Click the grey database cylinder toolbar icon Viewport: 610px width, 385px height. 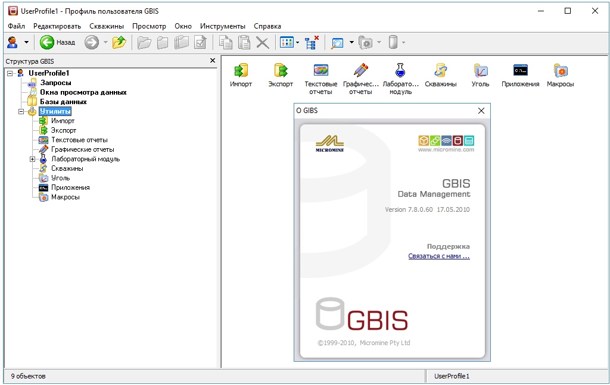[393, 42]
